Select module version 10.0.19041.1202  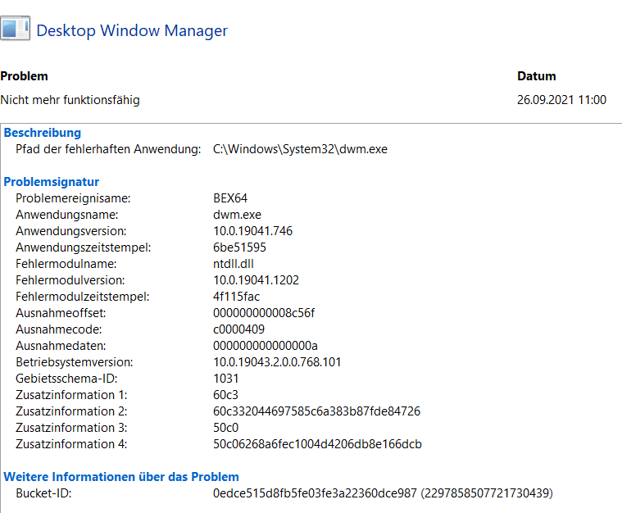coord(256,280)
